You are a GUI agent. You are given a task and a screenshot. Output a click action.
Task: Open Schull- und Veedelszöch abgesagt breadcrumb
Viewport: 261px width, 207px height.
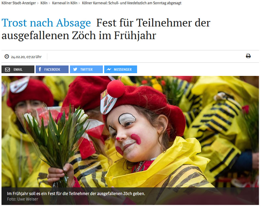(132, 3)
